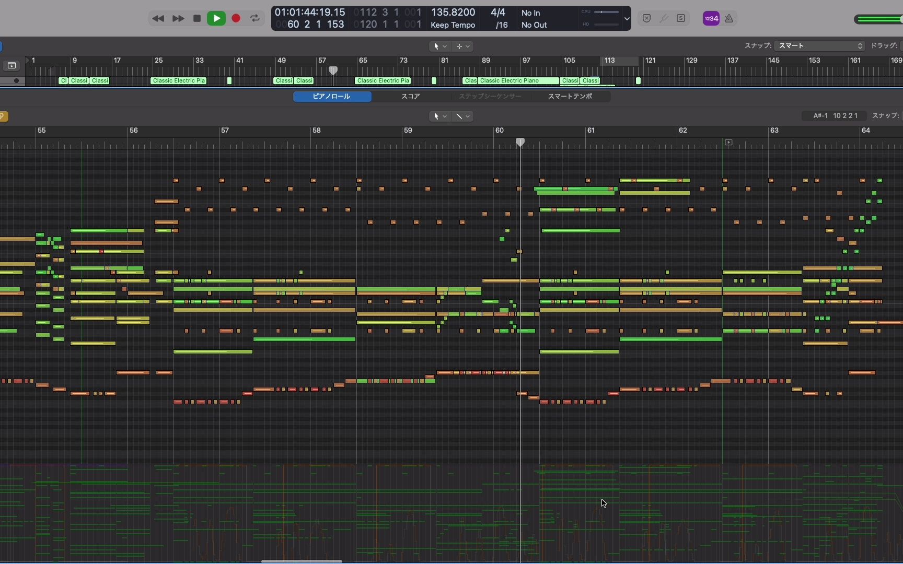Toggle the purple 1234 count-in button
Image resolution: width=903 pixels, height=564 pixels.
[711, 18]
